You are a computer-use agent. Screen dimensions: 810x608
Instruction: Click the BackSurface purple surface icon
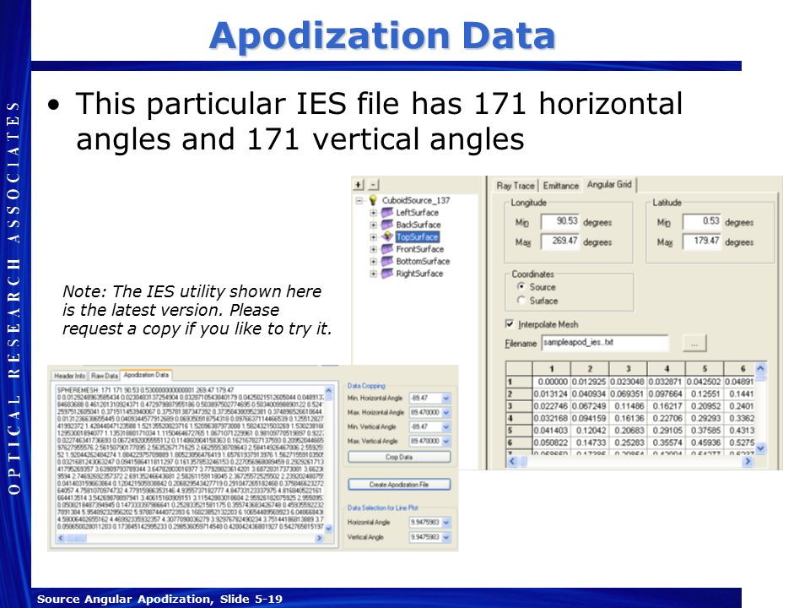tap(387, 225)
